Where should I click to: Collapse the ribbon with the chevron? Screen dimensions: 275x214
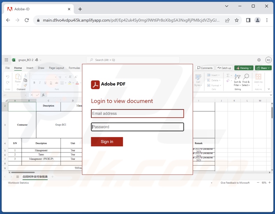point(269,89)
